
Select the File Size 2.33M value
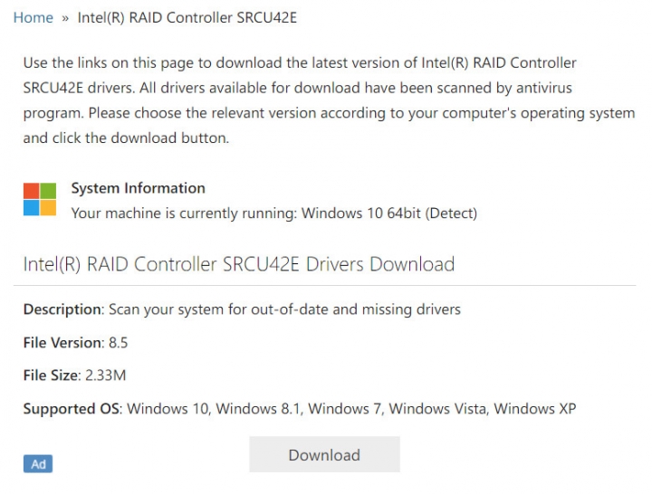coord(106,375)
